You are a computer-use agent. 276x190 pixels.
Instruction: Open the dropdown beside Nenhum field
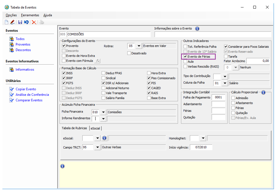(235, 67)
